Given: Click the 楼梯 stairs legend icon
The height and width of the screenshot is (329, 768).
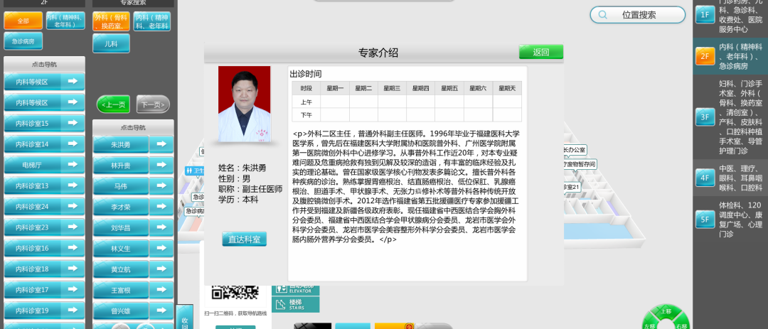Looking at the screenshot, I should click(x=296, y=304).
